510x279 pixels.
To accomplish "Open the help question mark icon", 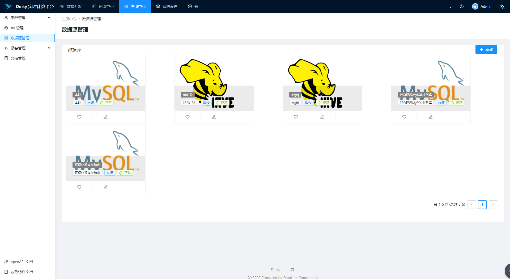I will click(x=462, y=6).
